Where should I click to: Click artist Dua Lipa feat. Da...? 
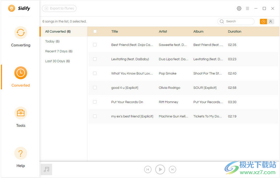click(173, 59)
